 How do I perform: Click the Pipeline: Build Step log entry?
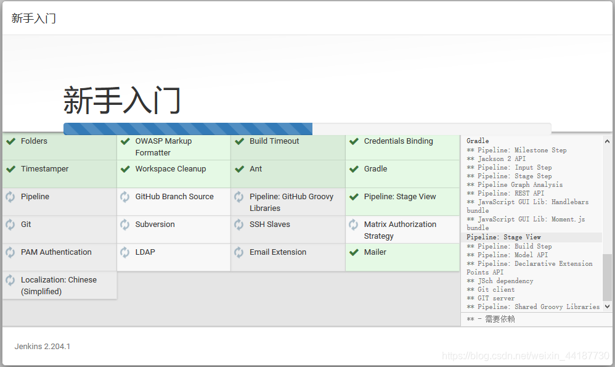click(x=509, y=246)
